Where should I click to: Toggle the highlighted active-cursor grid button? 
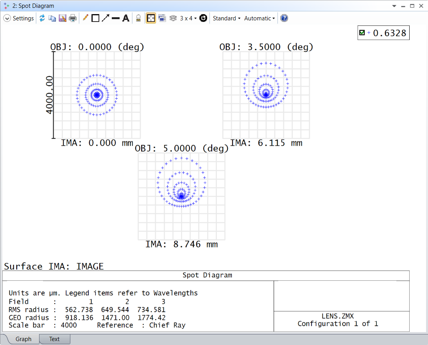(x=151, y=18)
